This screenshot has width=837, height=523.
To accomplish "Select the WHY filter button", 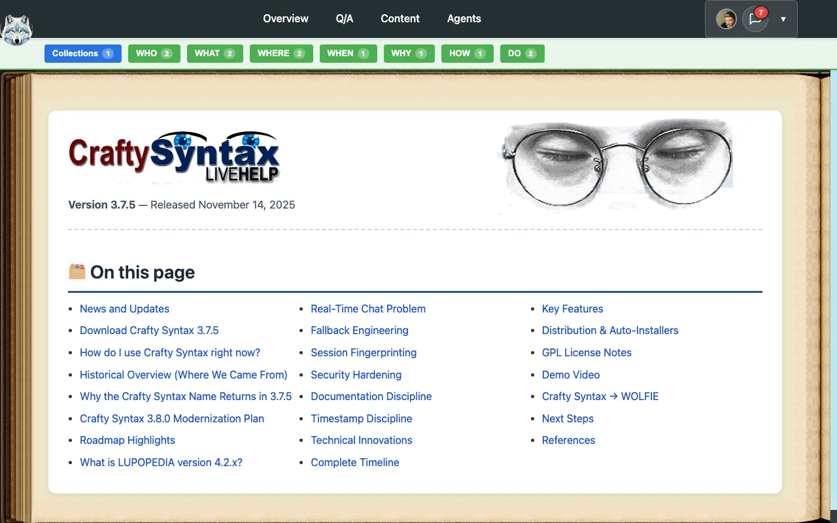I will [409, 54].
